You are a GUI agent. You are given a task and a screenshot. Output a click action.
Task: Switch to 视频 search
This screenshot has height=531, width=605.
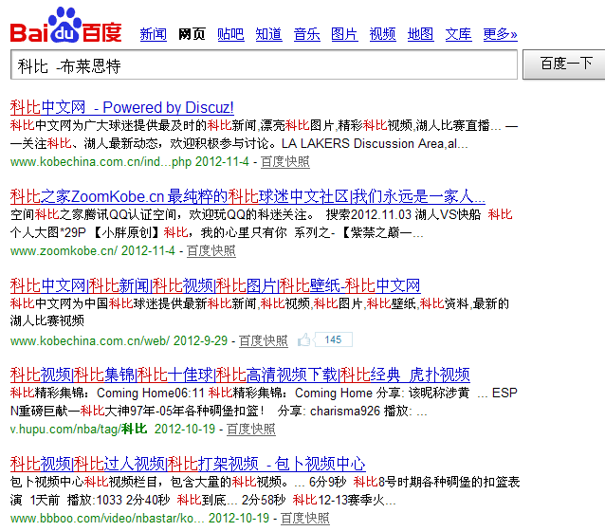pos(382,34)
